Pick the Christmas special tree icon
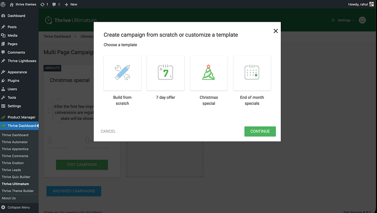This screenshot has width=377, height=213. coord(209,73)
